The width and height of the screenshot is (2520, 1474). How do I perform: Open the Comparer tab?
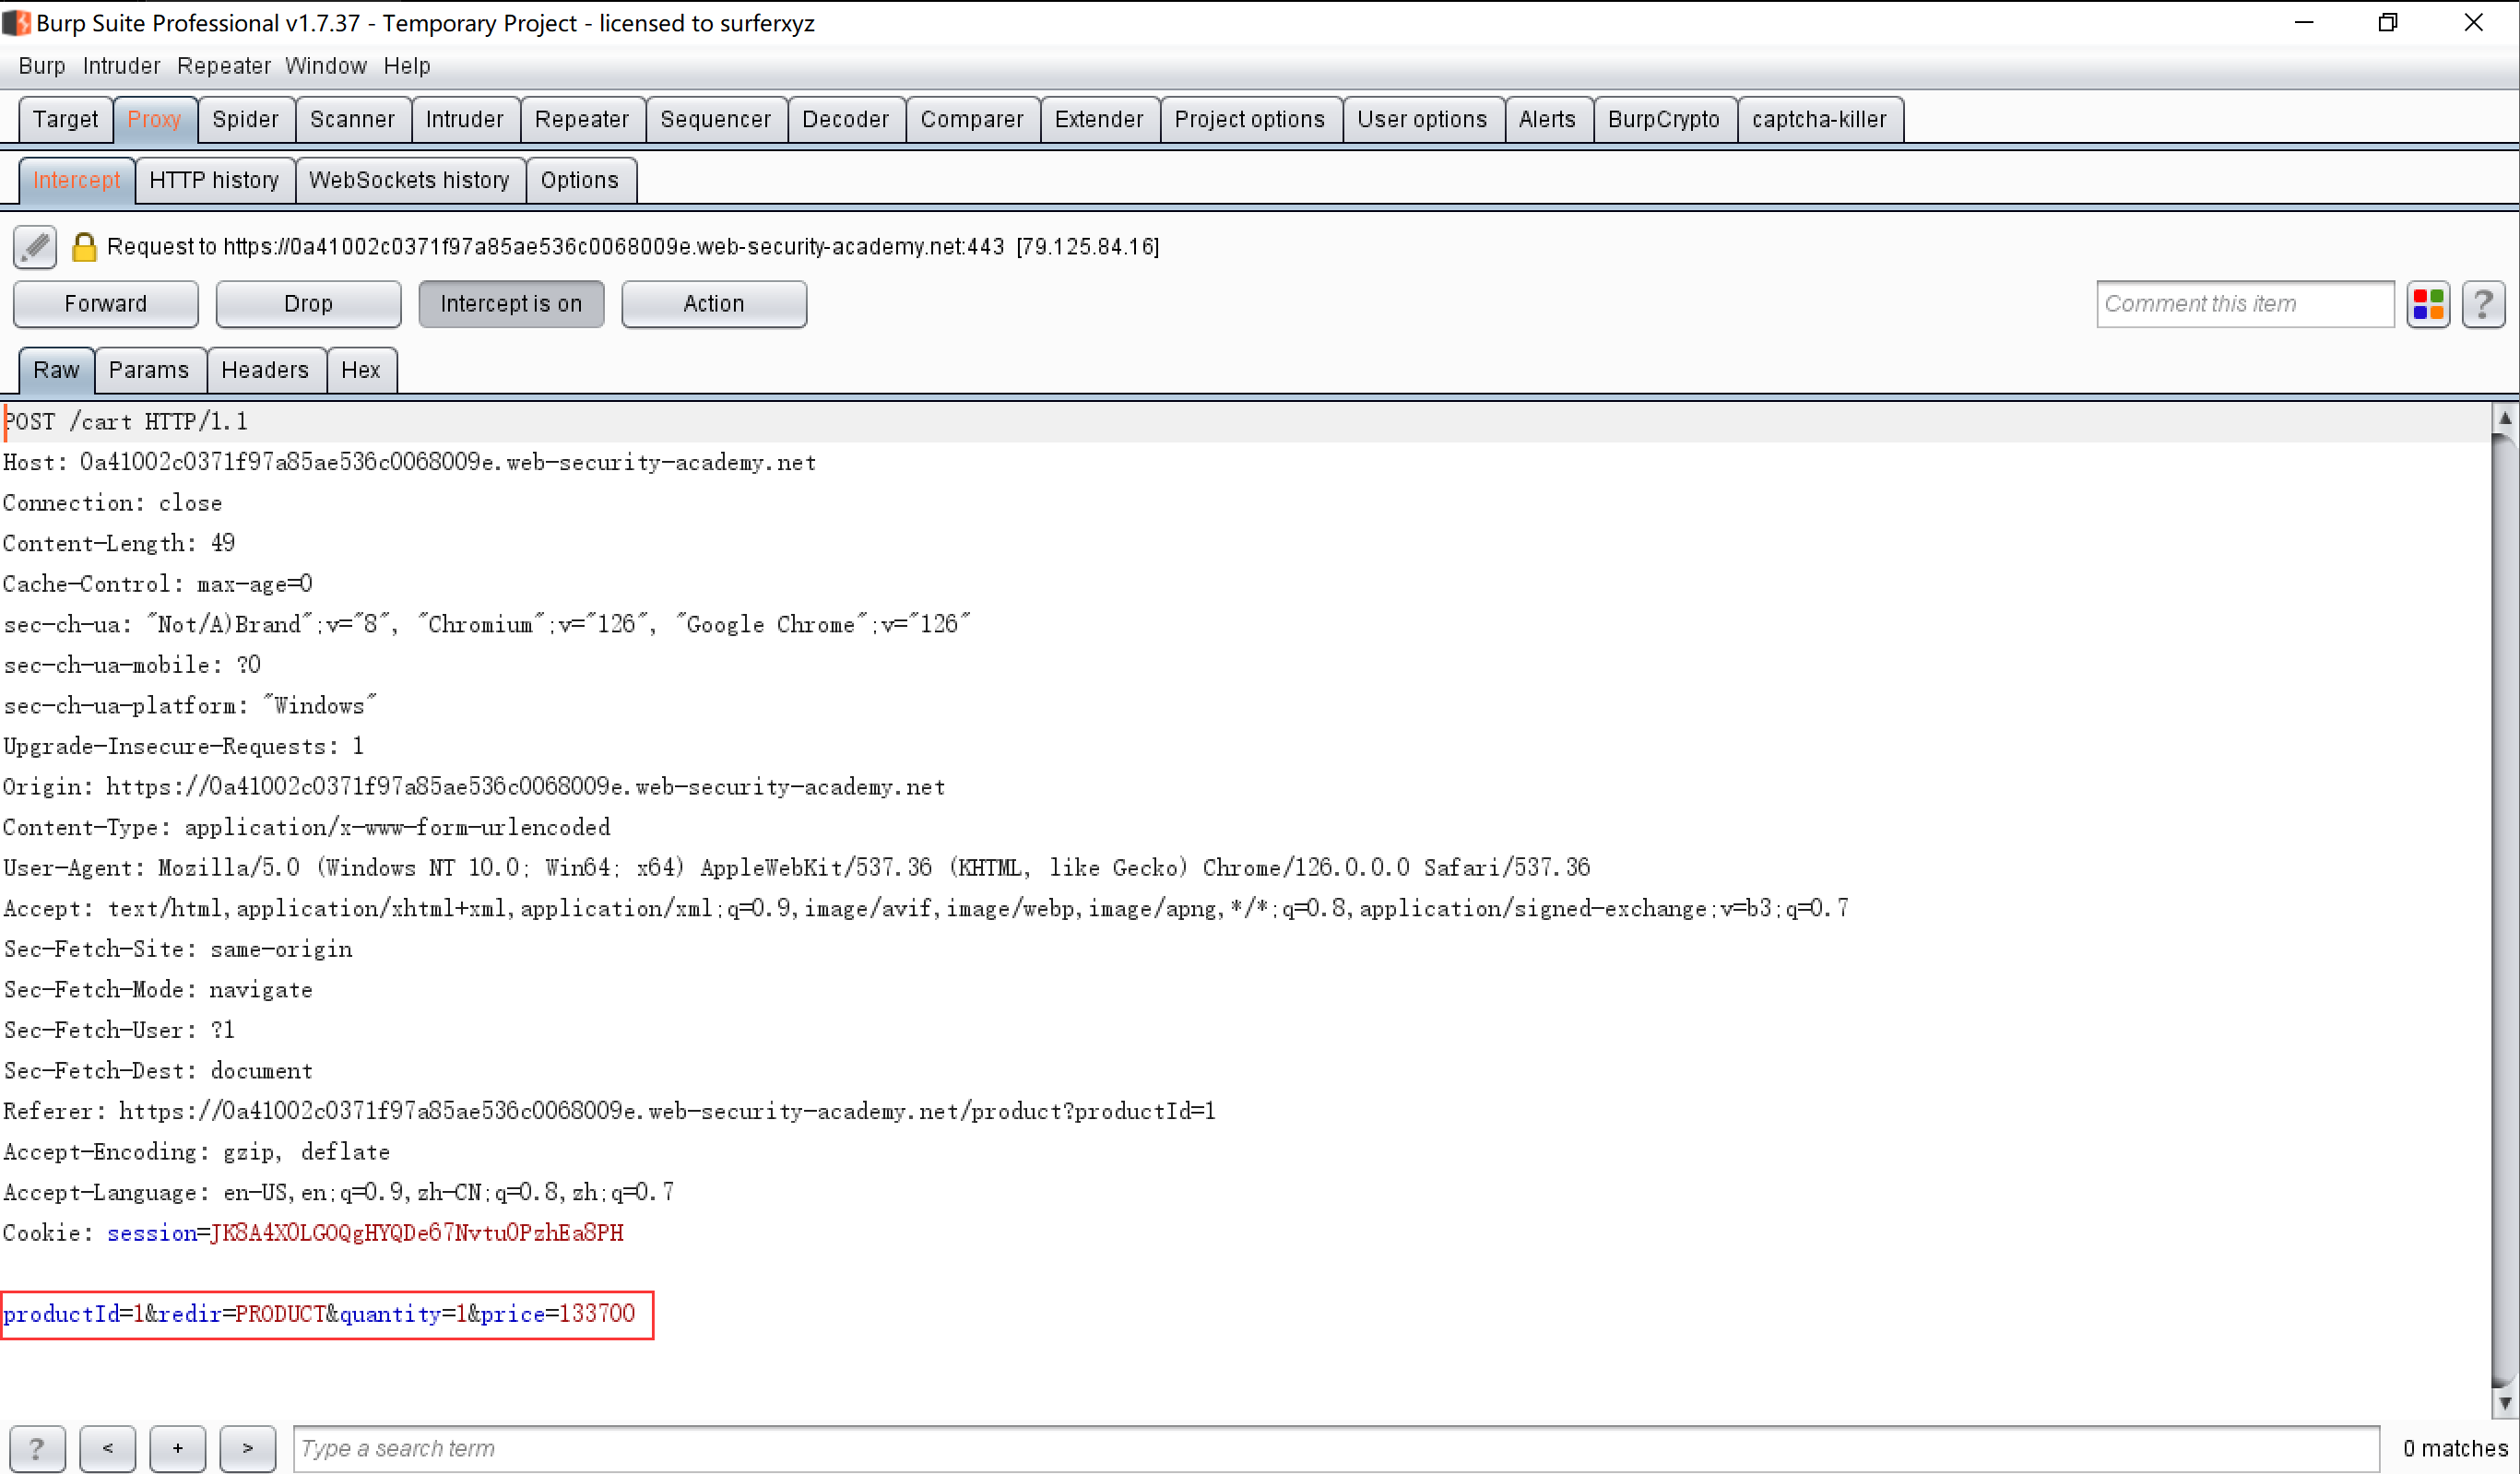click(x=972, y=119)
